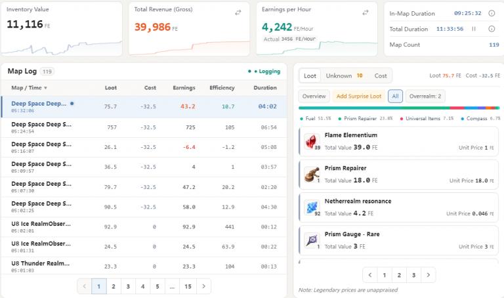Select the map row logged at 05:07:30

(x=144, y=187)
